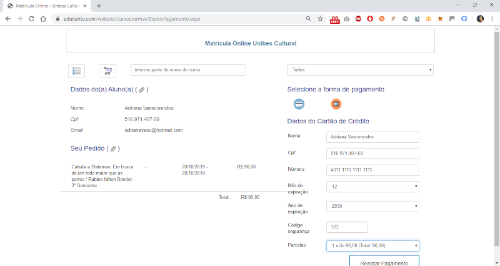Click the camera screenshot extension icon
500x266 pixels.
(347, 19)
